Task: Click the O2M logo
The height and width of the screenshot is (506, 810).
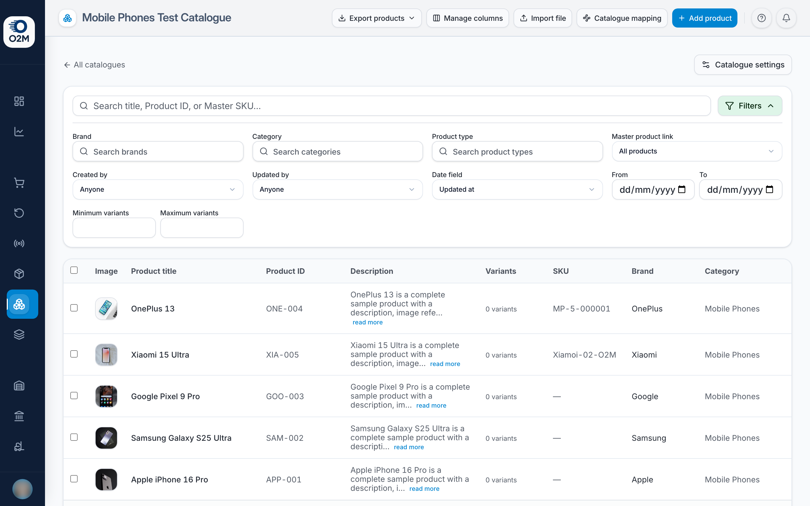Action: click(x=19, y=32)
